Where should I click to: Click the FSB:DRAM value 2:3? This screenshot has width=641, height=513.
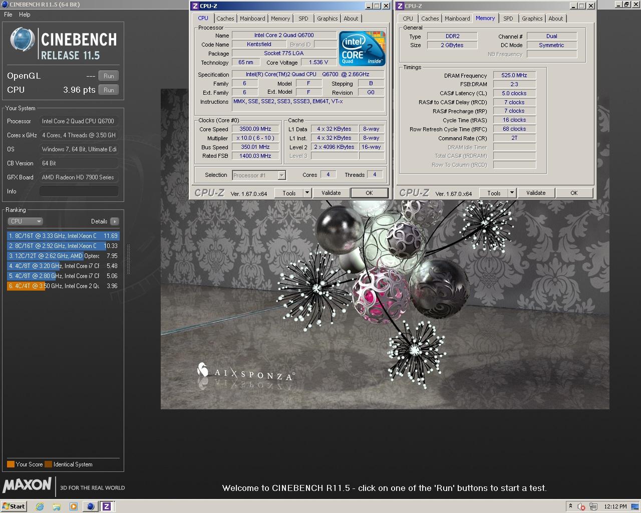click(x=514, y=84)
